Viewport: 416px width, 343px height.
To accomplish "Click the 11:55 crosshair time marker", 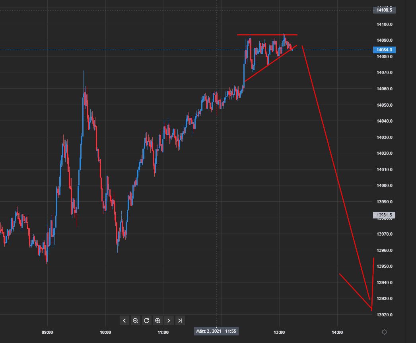I will click(229, 331).
